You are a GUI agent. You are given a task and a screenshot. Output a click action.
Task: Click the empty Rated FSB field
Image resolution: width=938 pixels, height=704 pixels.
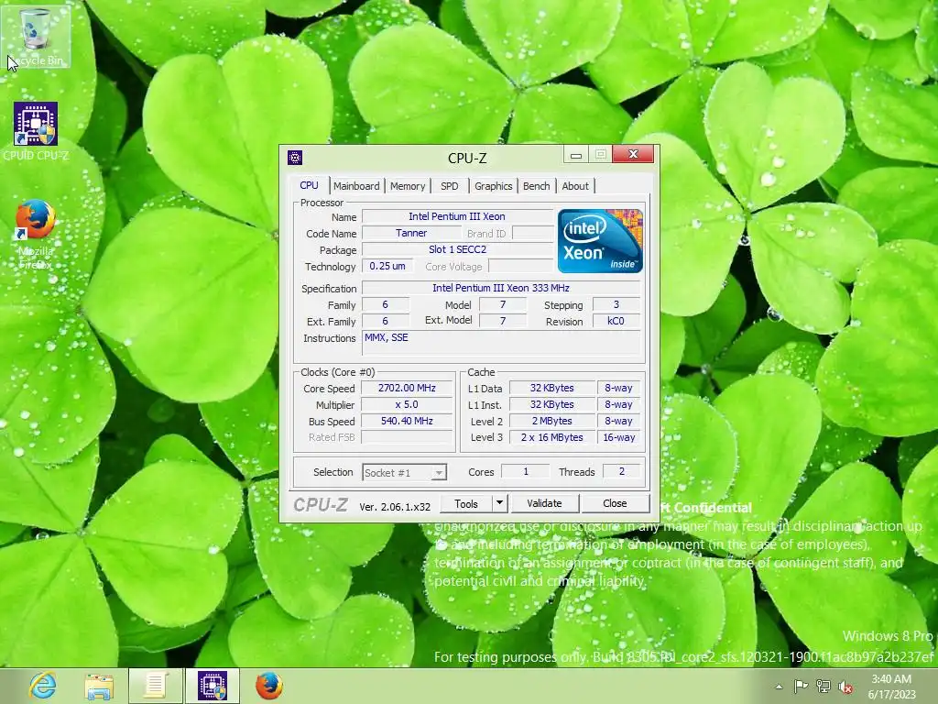pyautogui.click(x=407, y=437)
